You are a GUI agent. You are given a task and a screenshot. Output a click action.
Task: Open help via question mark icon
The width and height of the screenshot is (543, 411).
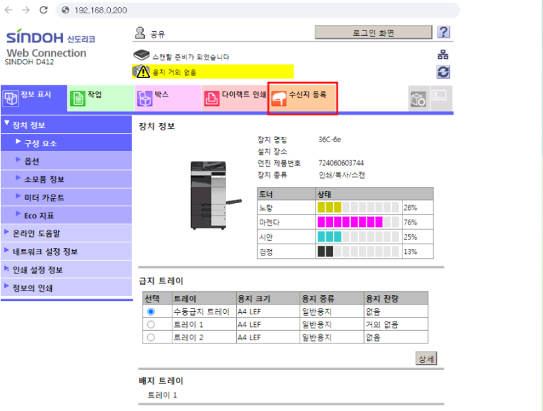tap(444, 32)
